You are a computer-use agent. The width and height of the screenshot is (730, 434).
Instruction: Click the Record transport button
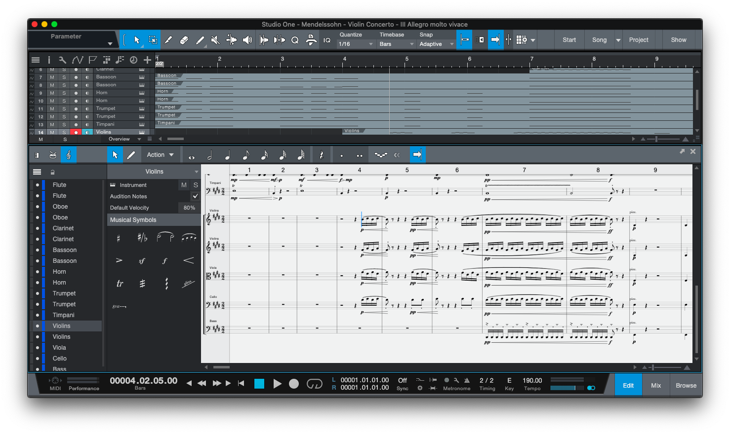[x=294, y=384]
